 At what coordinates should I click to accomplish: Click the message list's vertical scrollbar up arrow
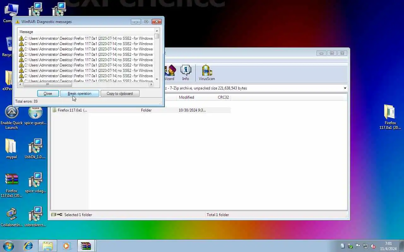tap(157, 31)
